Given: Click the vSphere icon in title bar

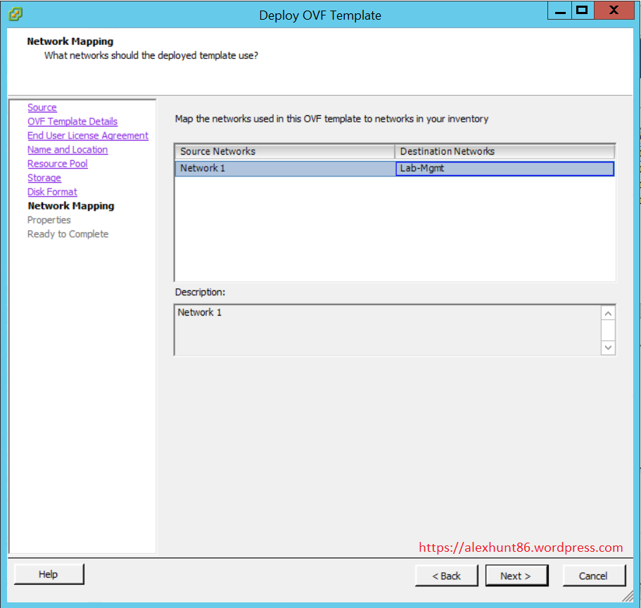Looking at the screenshot, I should 15,13.
